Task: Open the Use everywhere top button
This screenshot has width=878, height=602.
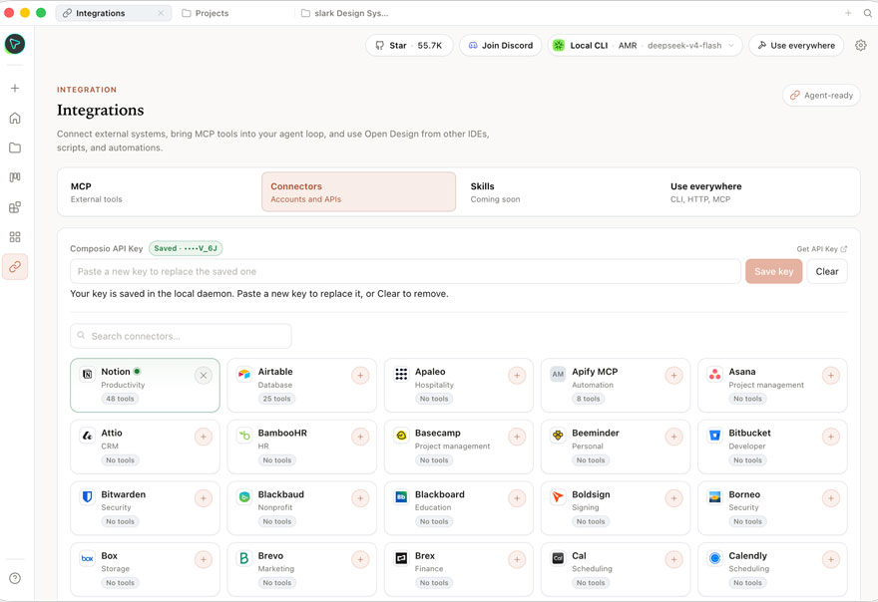Action: 796,45
